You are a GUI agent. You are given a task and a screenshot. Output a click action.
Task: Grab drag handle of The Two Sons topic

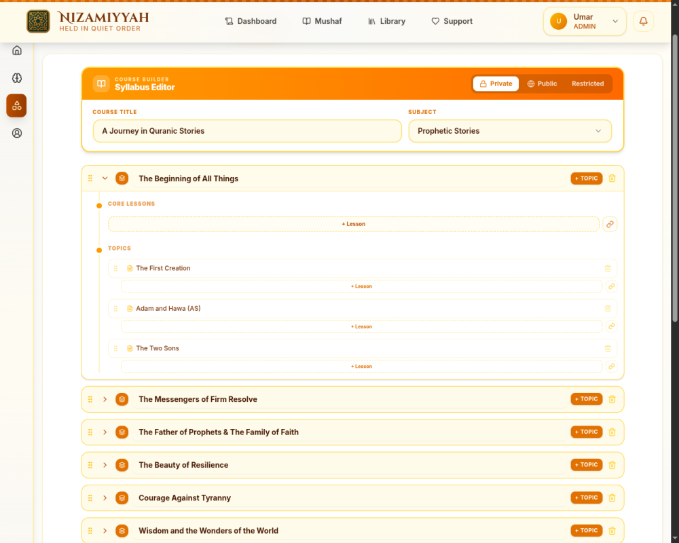tap(115, 349)
